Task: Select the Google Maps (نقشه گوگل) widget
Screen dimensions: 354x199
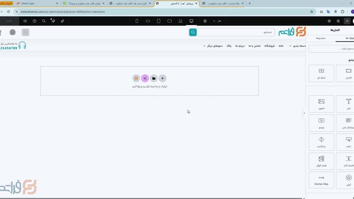Action: click(321, 161)
